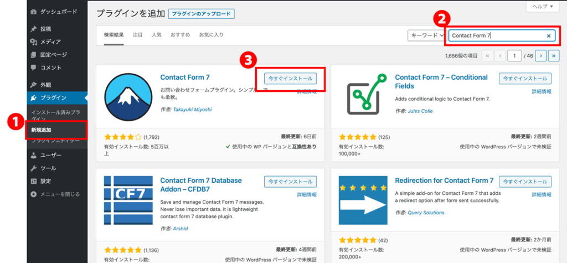
Task: Go to the first page («)
Action: click(487, 56)
